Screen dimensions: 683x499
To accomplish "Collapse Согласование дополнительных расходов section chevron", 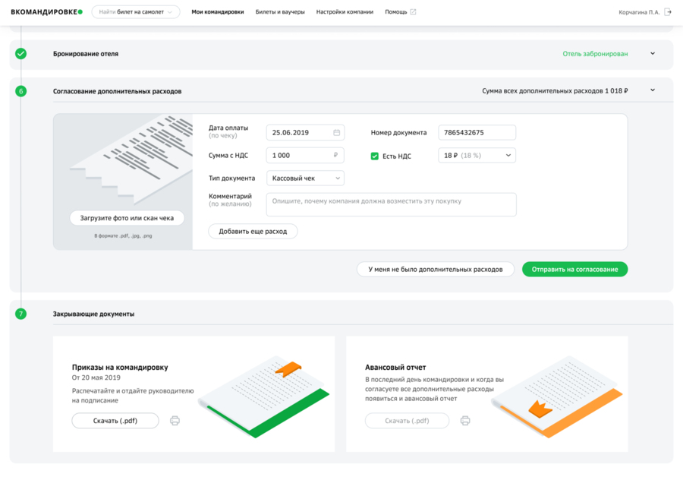I will [x=653, y=90].
